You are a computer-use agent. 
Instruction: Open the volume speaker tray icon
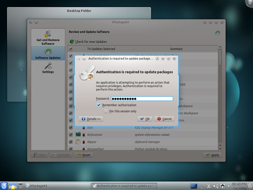tap(216, 186)
